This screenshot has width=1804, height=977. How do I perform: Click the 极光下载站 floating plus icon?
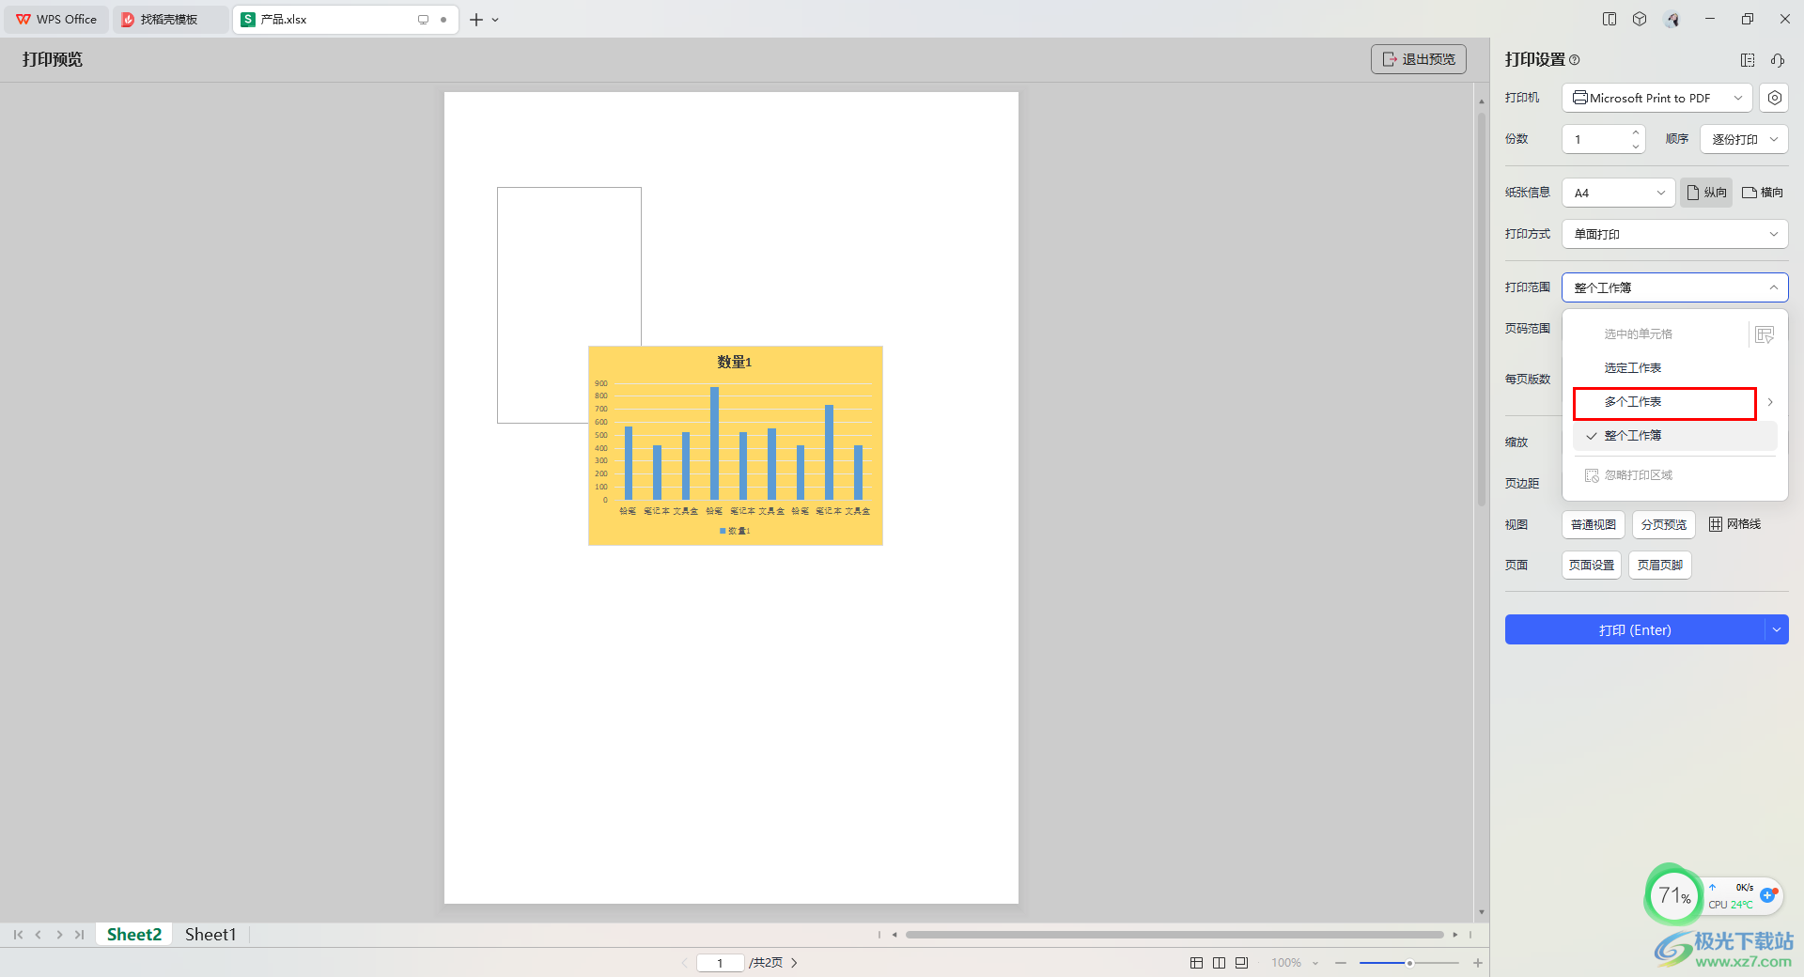(x=1767, y=895)
